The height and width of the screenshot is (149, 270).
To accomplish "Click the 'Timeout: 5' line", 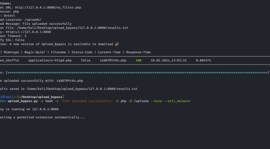I will [13, 36].
